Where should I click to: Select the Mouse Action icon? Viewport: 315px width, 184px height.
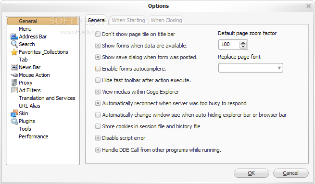click(14, 75)
